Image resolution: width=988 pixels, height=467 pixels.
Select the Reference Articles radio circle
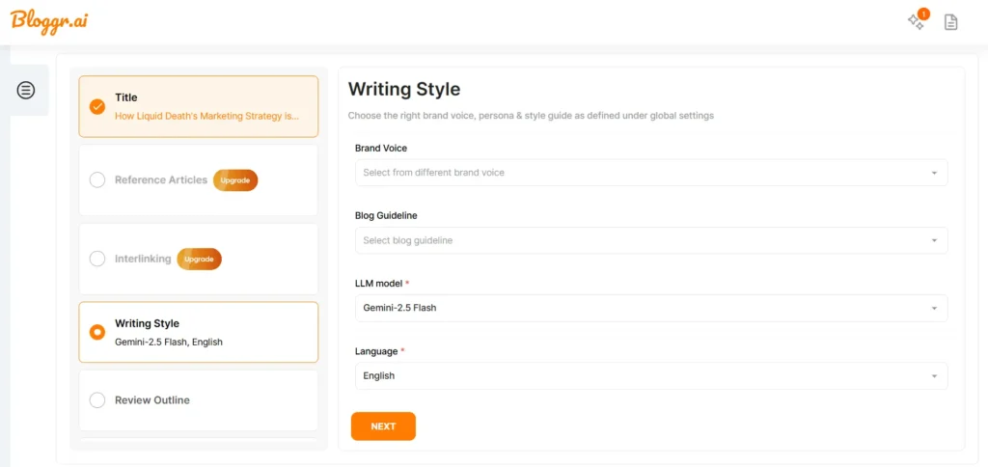[97, 180]
